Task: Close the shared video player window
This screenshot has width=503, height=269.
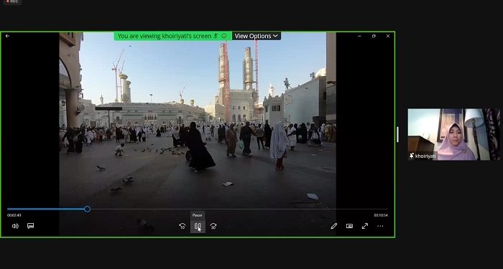Action: [x=388, y=36]
